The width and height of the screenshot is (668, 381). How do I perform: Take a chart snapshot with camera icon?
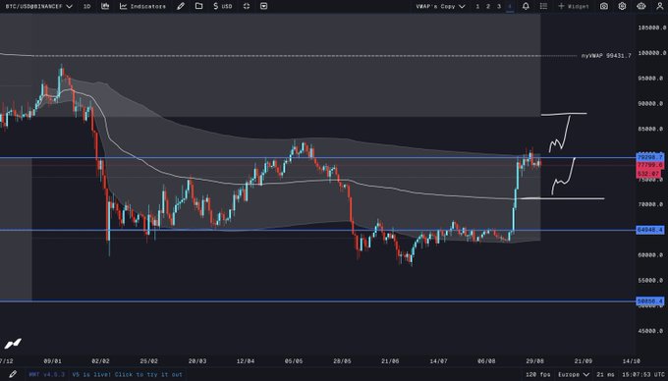pos(604,6)
